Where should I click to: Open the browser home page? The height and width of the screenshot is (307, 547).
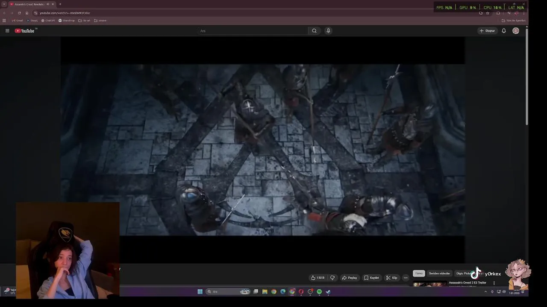26,13
